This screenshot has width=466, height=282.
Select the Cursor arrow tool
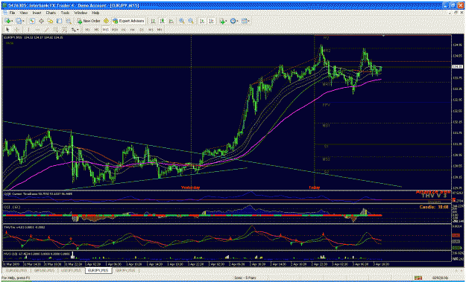click(7, 29)
